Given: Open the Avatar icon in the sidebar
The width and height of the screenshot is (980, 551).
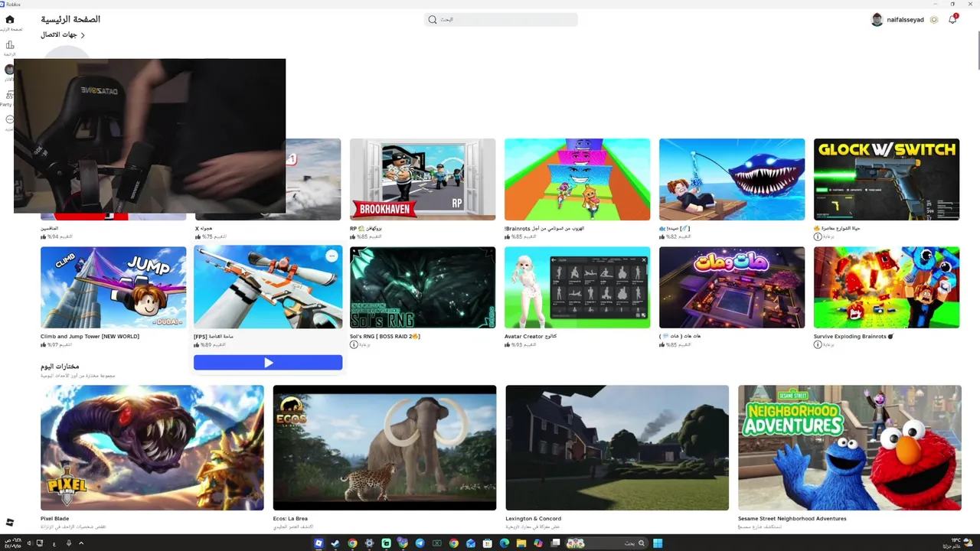Looking at the screenshot, I should (9, 70).
